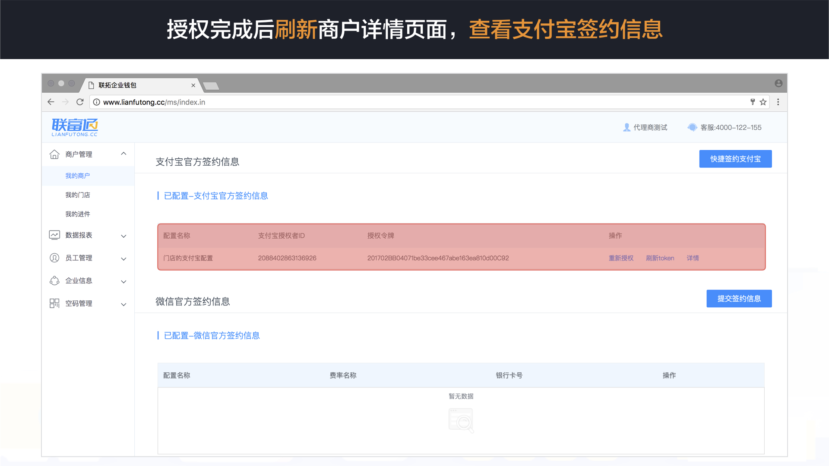Click the 提交签约信息 button
829x466 pixels.
pyautogui.click(x=739, y=299)
